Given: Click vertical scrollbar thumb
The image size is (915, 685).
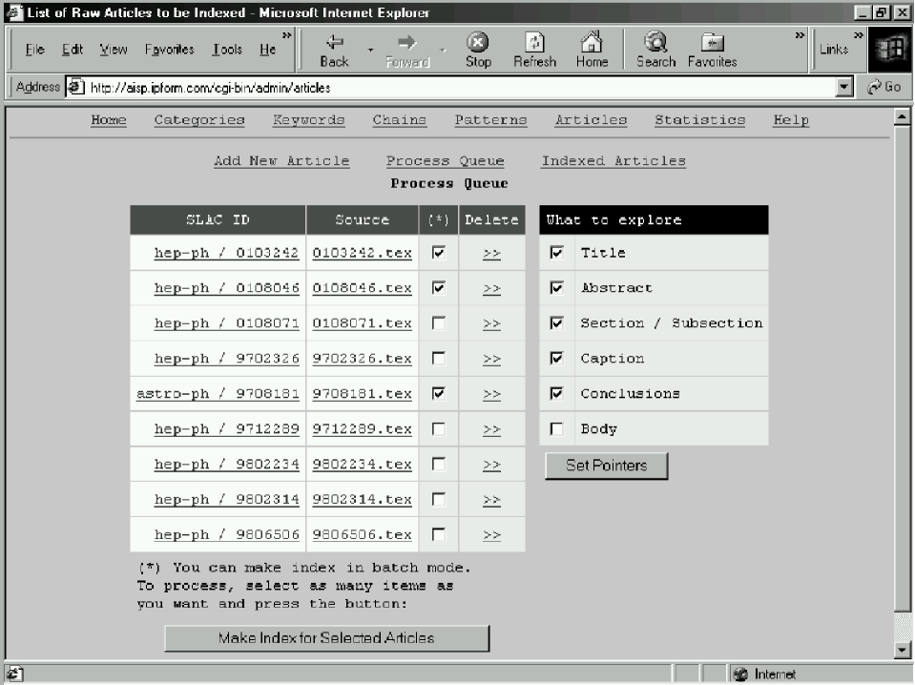Looking at the screenshot, I should (902, 369).
